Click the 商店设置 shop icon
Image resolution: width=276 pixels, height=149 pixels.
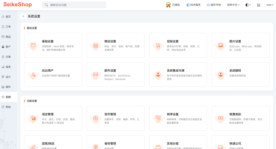pyautogui.click(x=95, y=45)
